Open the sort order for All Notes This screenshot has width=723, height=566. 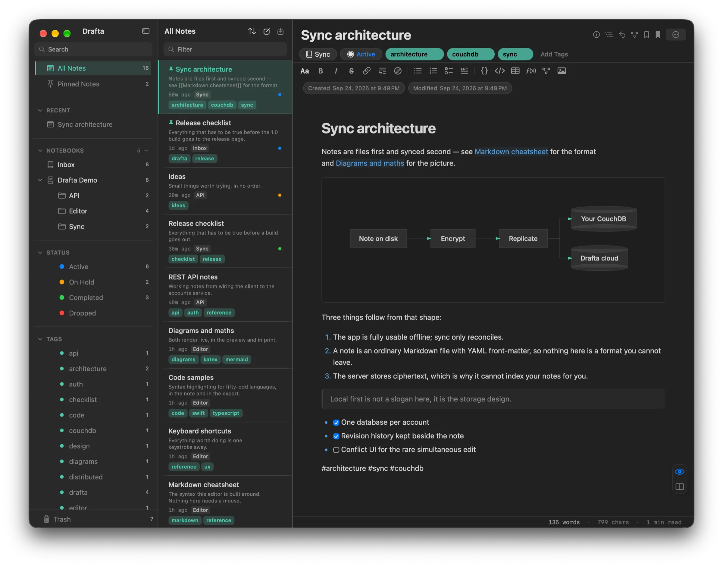click(252, 31)
